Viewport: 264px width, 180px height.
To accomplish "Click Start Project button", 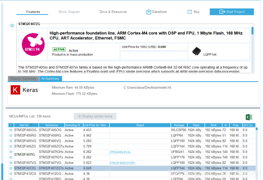I will click(x=232, y=12).
